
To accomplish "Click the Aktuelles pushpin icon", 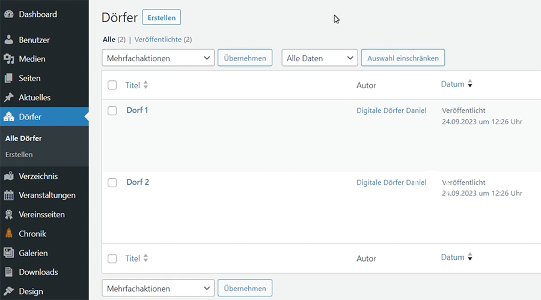I will pyautogui.click(x=9, y=97).
